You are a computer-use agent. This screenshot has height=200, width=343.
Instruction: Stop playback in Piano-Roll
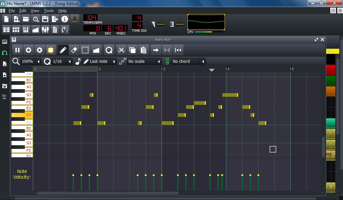[51, 50]
